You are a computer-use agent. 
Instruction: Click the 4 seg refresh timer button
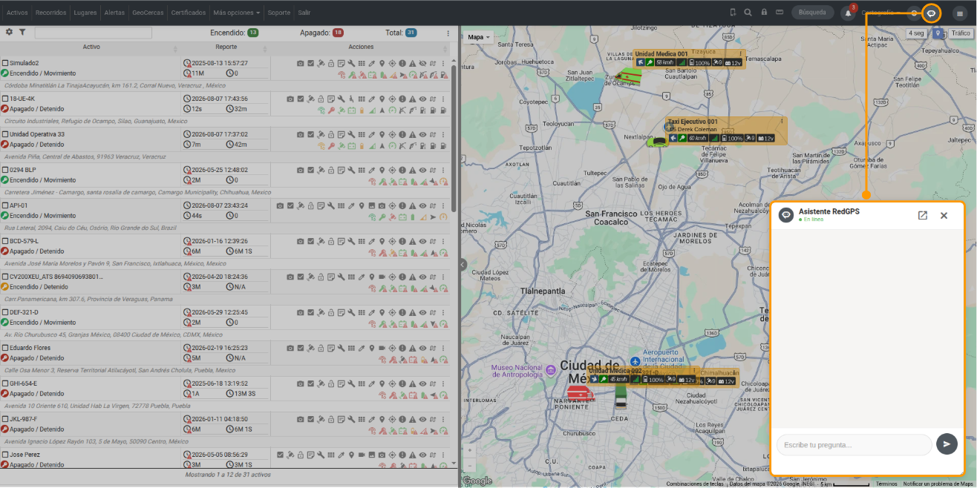[x=916, y=33]
